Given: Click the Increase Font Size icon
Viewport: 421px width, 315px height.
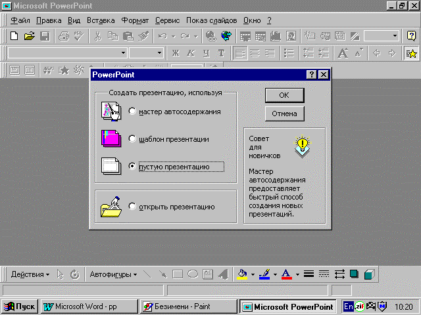Looking at the screenshot, I should pos(343,53).
